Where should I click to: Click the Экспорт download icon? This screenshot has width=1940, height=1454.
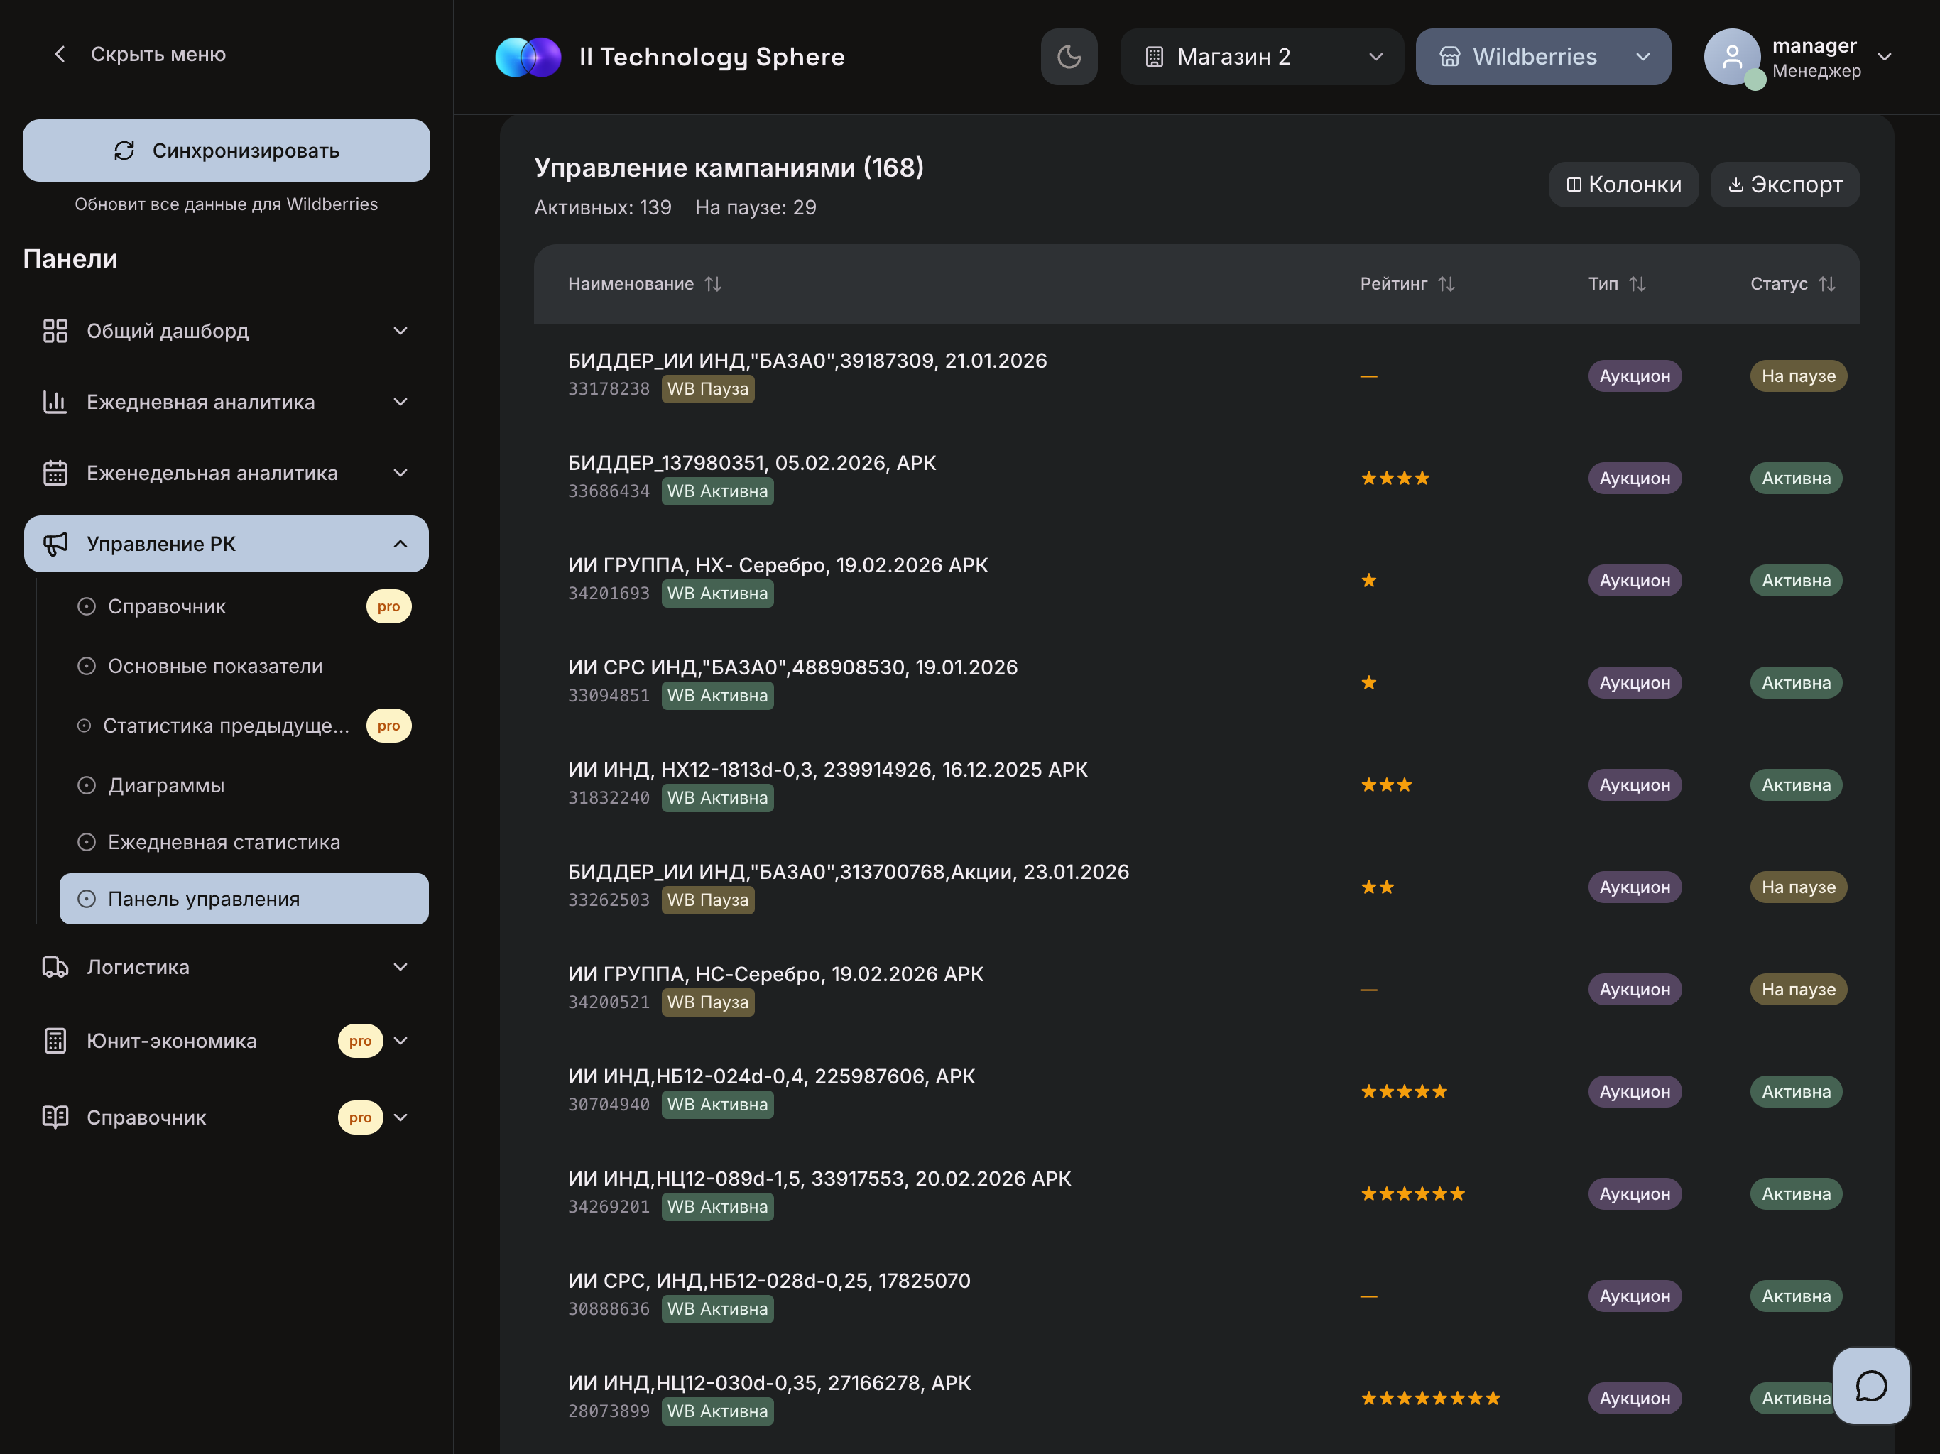tap(1735, 184)
